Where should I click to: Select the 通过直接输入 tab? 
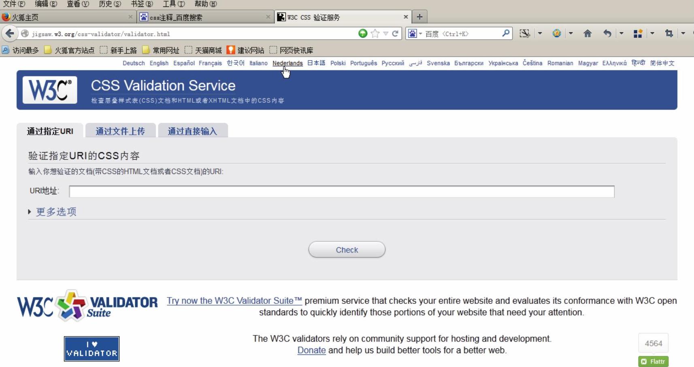[193, 131]
